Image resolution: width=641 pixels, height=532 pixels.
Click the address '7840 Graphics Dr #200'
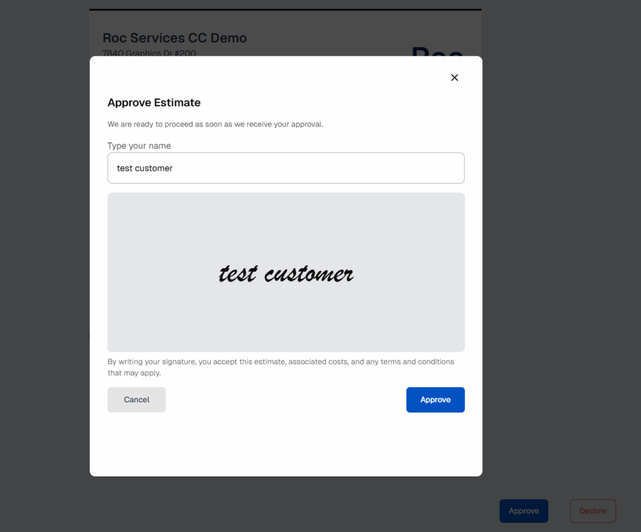pyautogui.click(x=149, y=53)
